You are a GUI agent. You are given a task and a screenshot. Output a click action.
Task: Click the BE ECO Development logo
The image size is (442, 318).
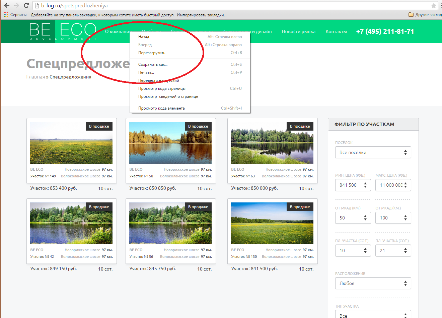point(63,31)
